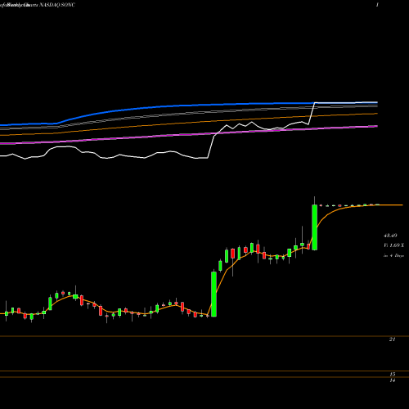Click the 'in 4 Days' label
409x409 pixels.
(393, 256)
